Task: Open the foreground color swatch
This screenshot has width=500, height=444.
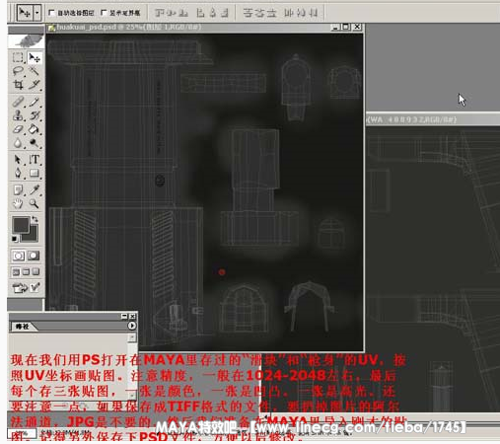Action: coord(21,225)
